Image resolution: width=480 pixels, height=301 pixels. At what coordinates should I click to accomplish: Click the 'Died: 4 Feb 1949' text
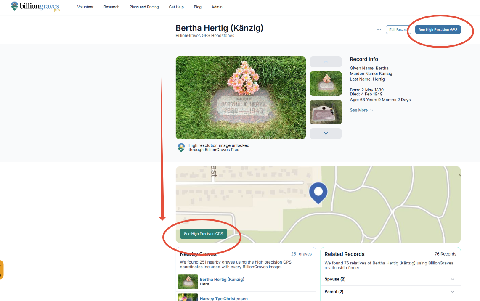tap(366, 94)
